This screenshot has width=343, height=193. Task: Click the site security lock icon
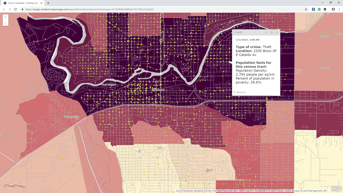point(22,9)
